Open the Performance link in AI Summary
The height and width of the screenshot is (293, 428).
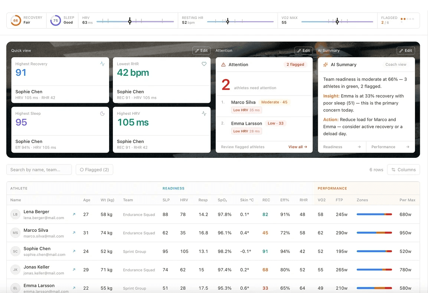coord(391,147)
